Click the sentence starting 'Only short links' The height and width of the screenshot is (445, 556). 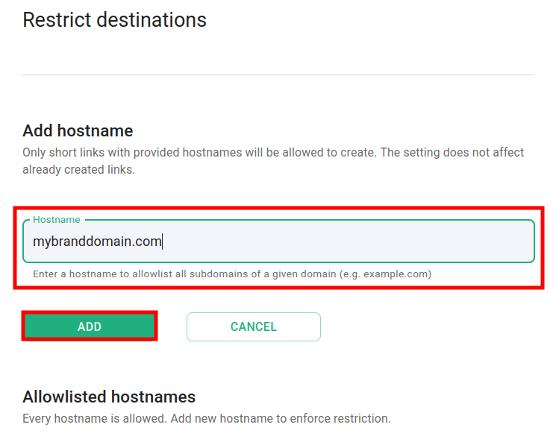[200, 152]
